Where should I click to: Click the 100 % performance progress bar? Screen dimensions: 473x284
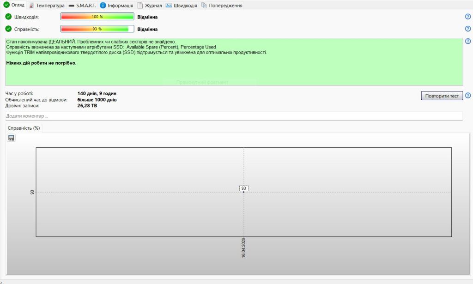pyautogui.click(x=97, y=17)
